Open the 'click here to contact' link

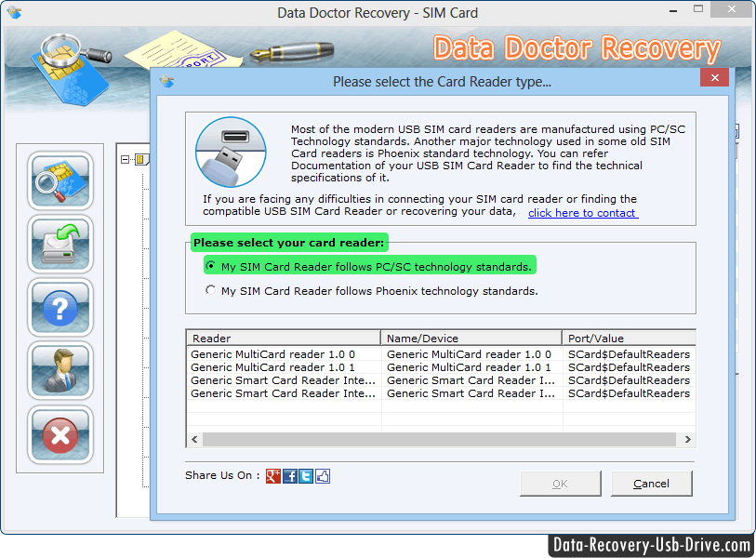[x=582, y=213]
